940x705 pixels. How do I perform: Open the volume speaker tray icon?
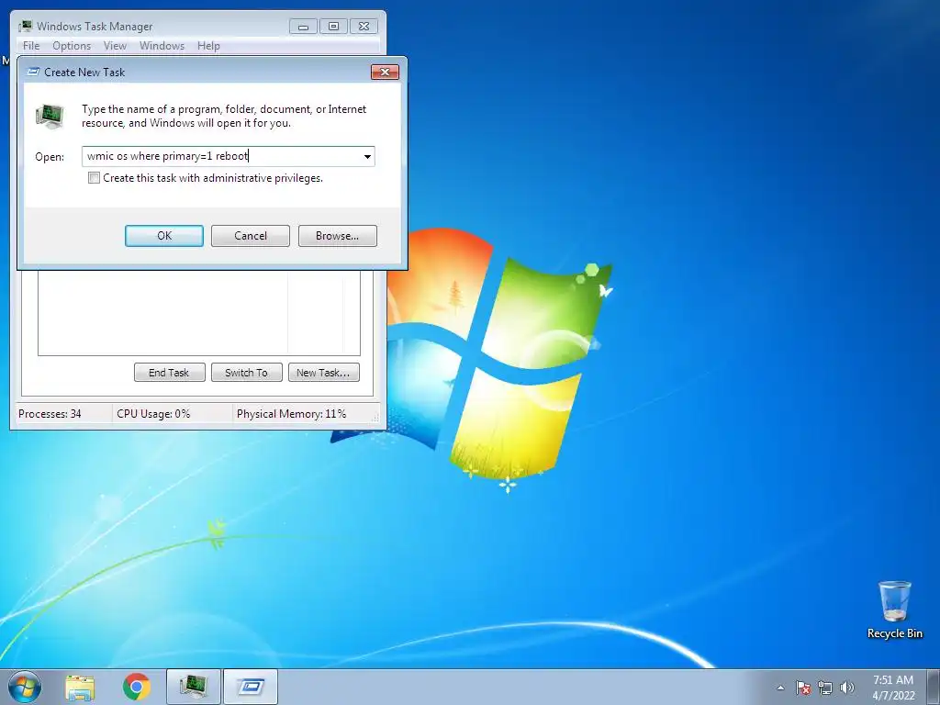[847, 688]
